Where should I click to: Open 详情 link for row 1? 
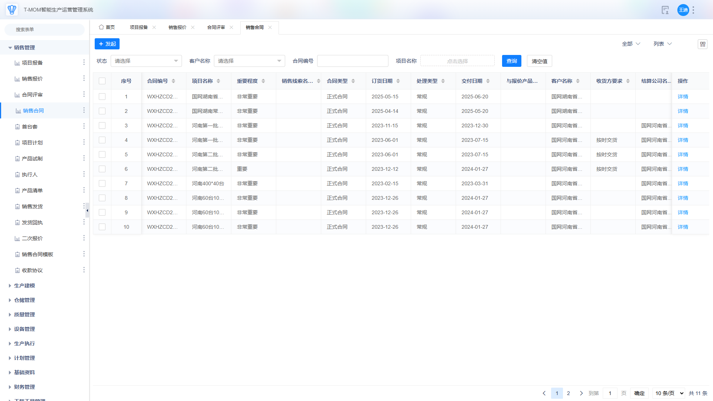(x=683, y=97)
